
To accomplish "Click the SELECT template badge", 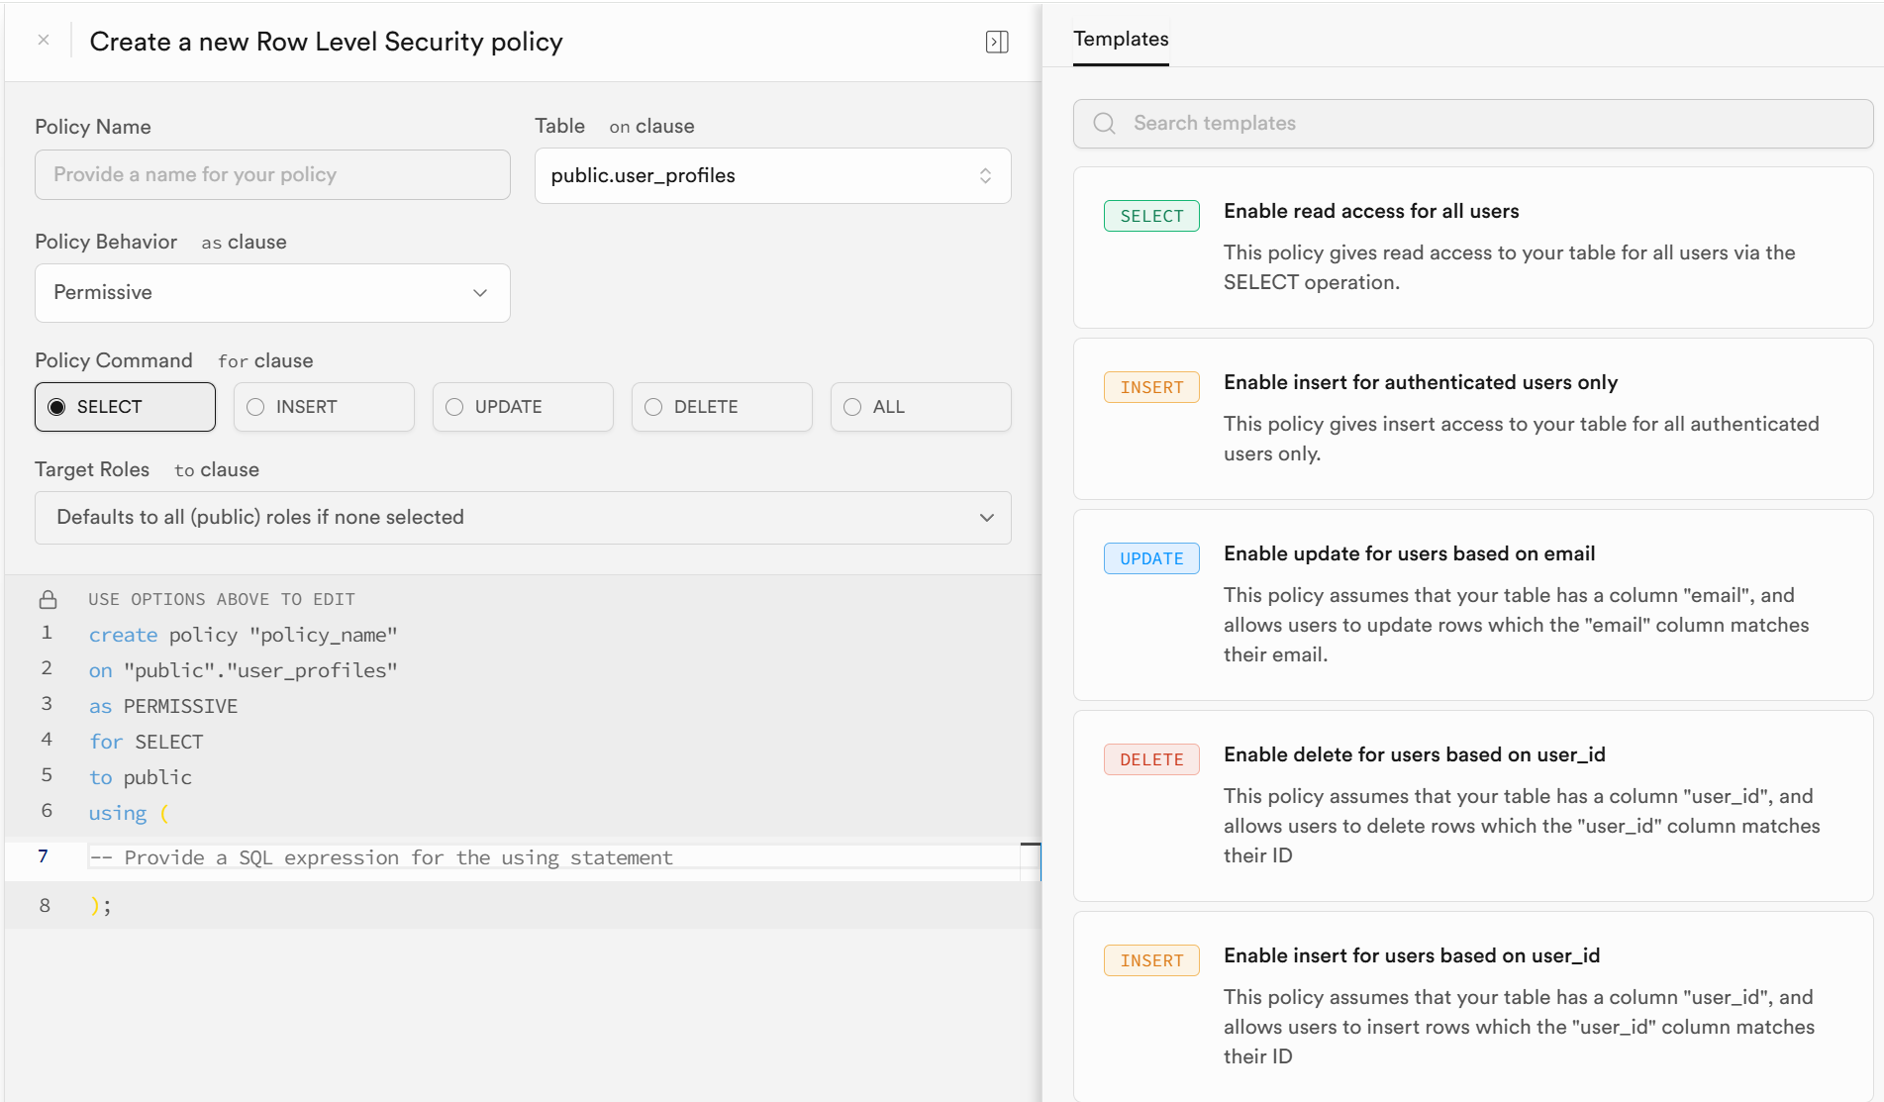I will [x=1151, y=216].
